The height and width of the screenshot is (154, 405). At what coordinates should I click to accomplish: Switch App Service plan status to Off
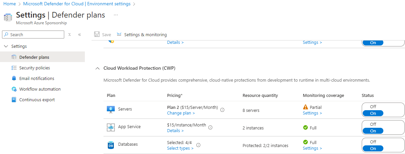[373, 124]
